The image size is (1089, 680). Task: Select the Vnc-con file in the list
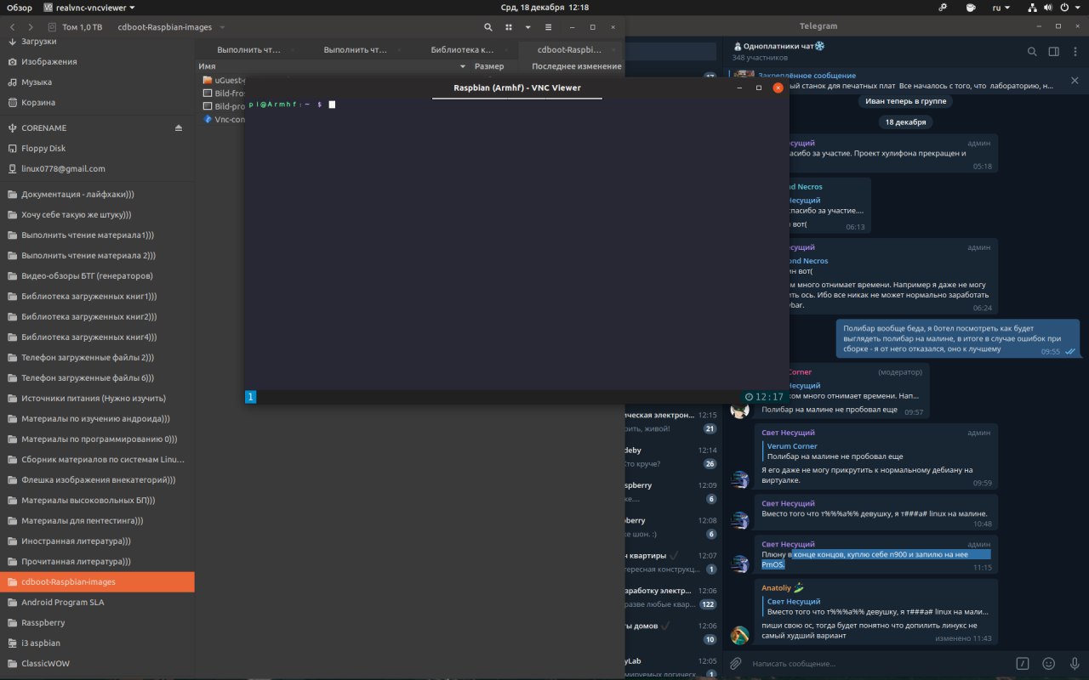pyautogui.click(x=225, y=119)
